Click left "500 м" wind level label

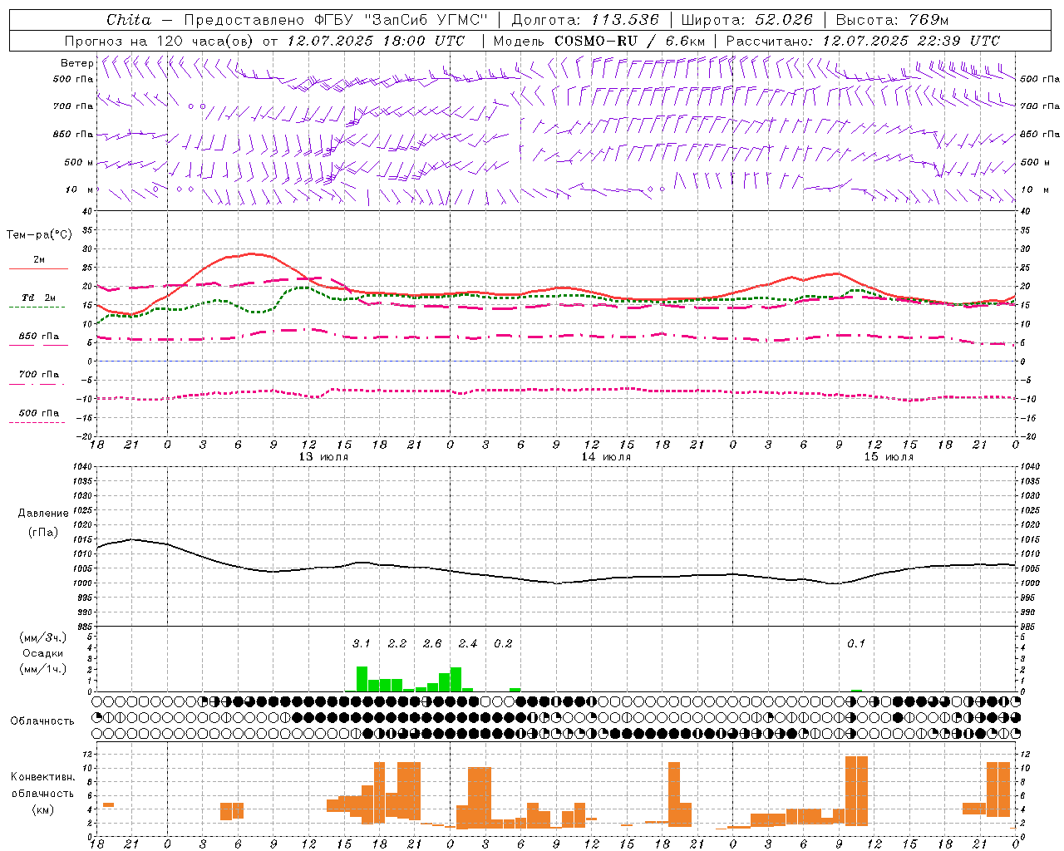point(79,162)
